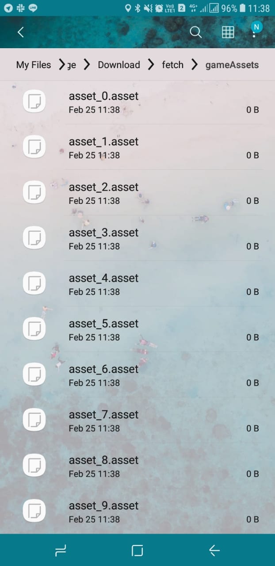
Task: Tap the file icon beside asset_9.asset
Action: click(x=34, y=511)
